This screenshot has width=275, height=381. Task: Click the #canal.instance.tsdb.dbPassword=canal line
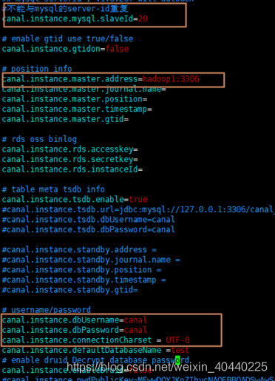[x=89, y=229]
